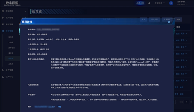The image size is (194, 112).
Task: Click the blue user avatar icon
Action: [x=171, y=3]
